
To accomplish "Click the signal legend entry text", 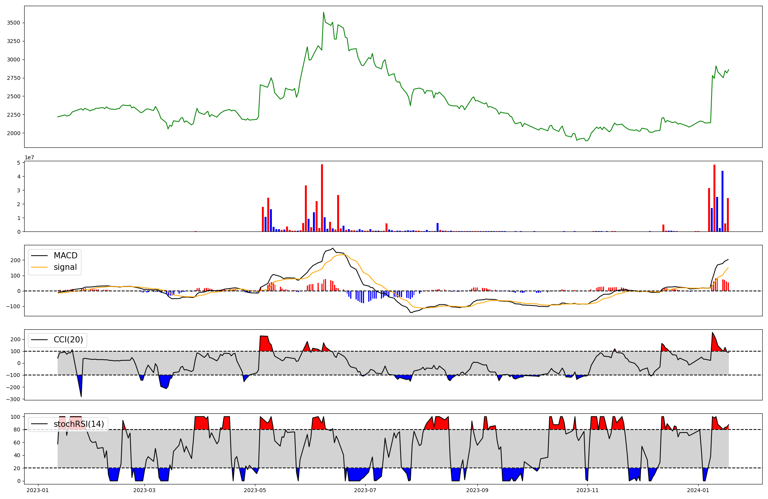I will click(x=65, y=267).
